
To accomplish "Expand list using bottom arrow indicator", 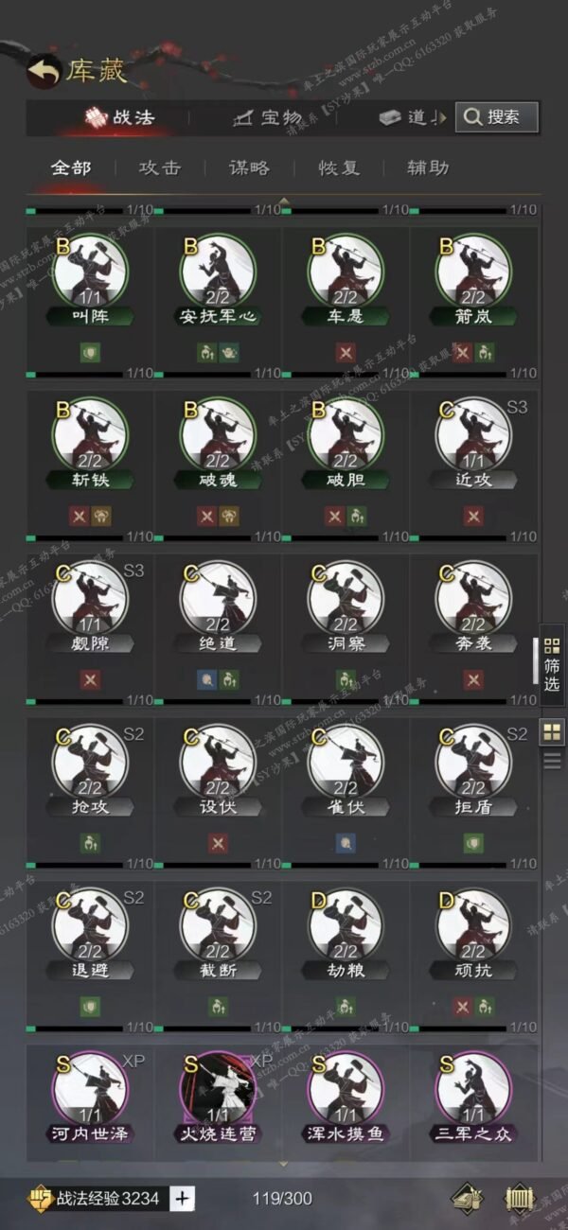I will (x=284, y=1164).
